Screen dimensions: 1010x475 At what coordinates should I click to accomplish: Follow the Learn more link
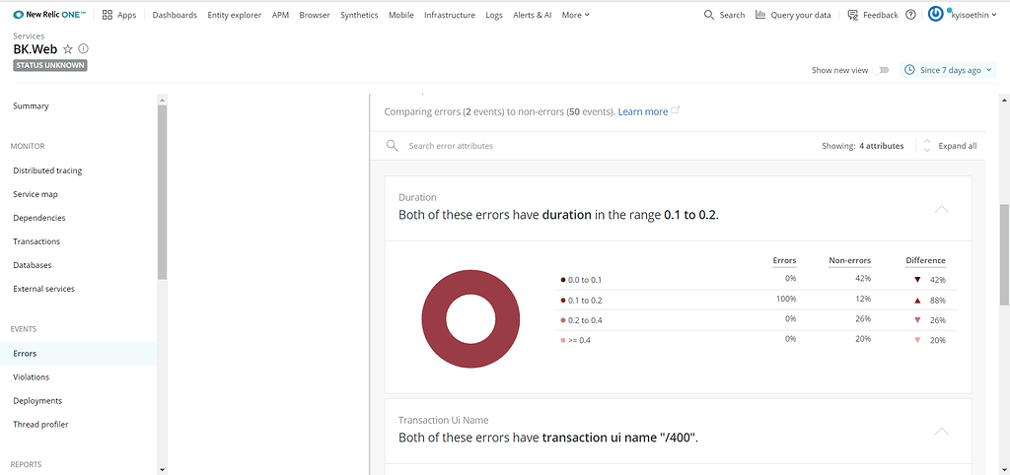pos(643,112)
